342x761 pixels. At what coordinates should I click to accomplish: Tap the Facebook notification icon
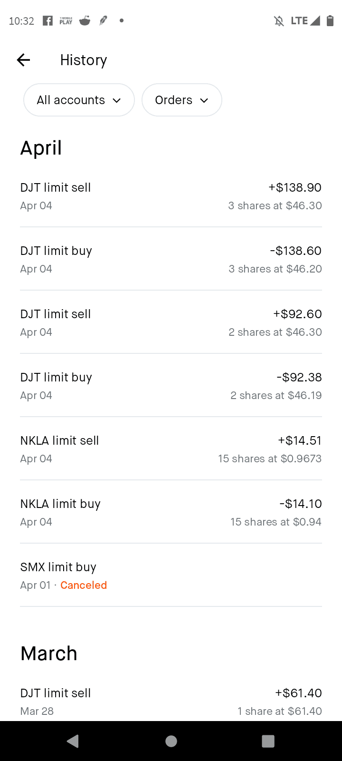pyautogui.click(x=47, y=20)
